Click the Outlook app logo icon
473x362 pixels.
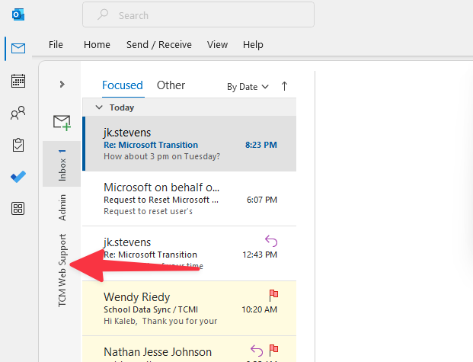coord(18,14)
